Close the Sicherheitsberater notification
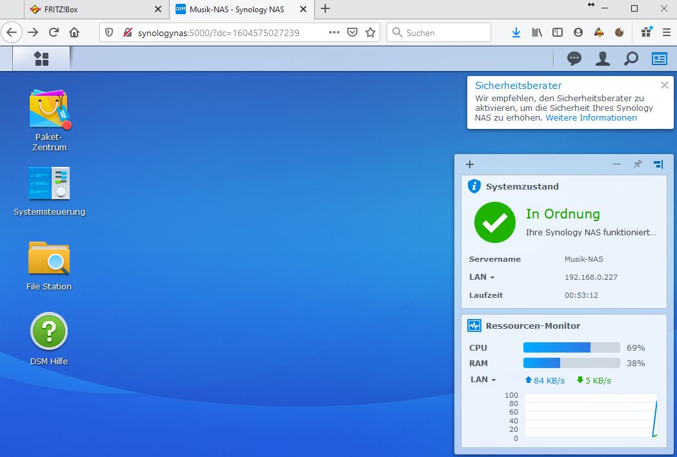Screen dimensions: 677x457 click(665, 85)
